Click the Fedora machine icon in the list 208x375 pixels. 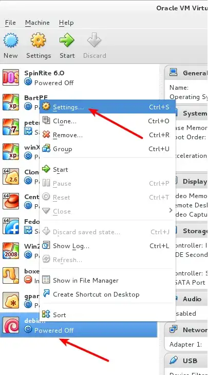(11, 226)
